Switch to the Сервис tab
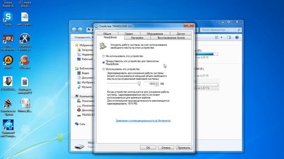284x159 pixels. [129, 34]
